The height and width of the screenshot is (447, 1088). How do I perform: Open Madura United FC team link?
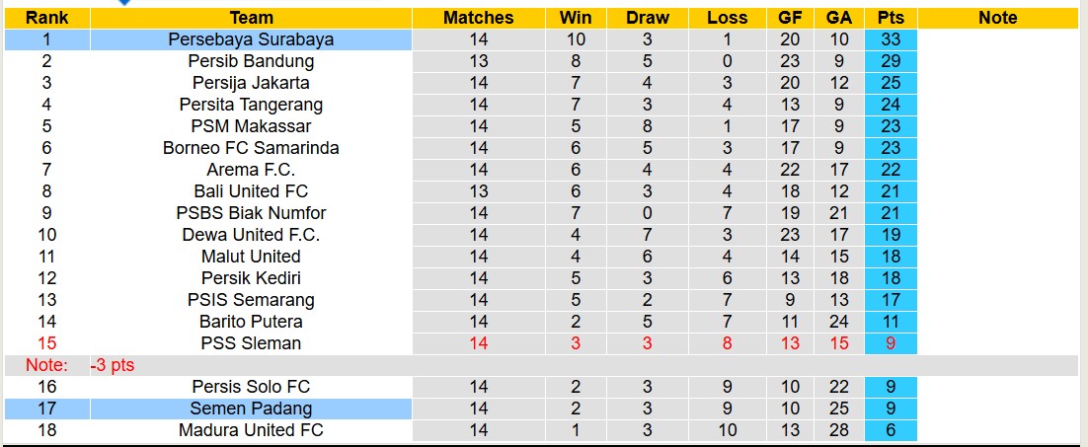(251, 430)
